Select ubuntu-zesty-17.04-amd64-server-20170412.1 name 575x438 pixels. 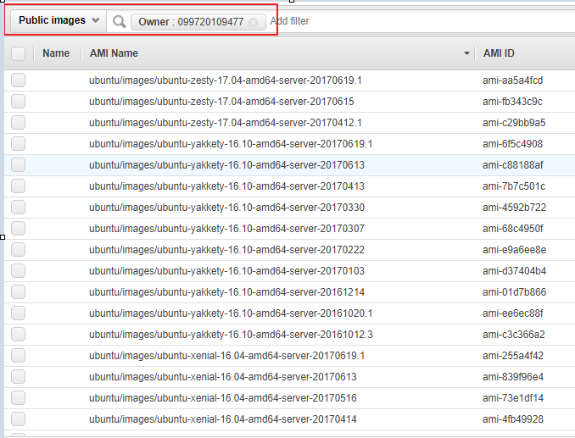[225, 123]
